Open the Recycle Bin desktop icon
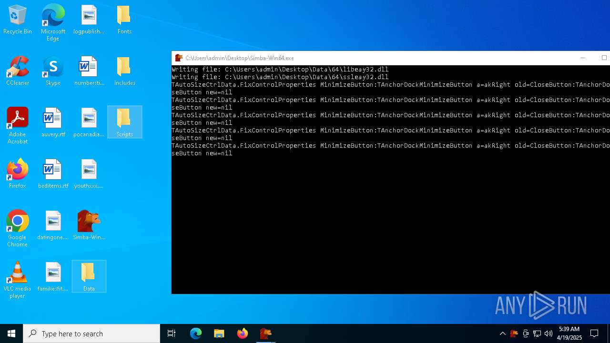610x343 pixels. 18,20
